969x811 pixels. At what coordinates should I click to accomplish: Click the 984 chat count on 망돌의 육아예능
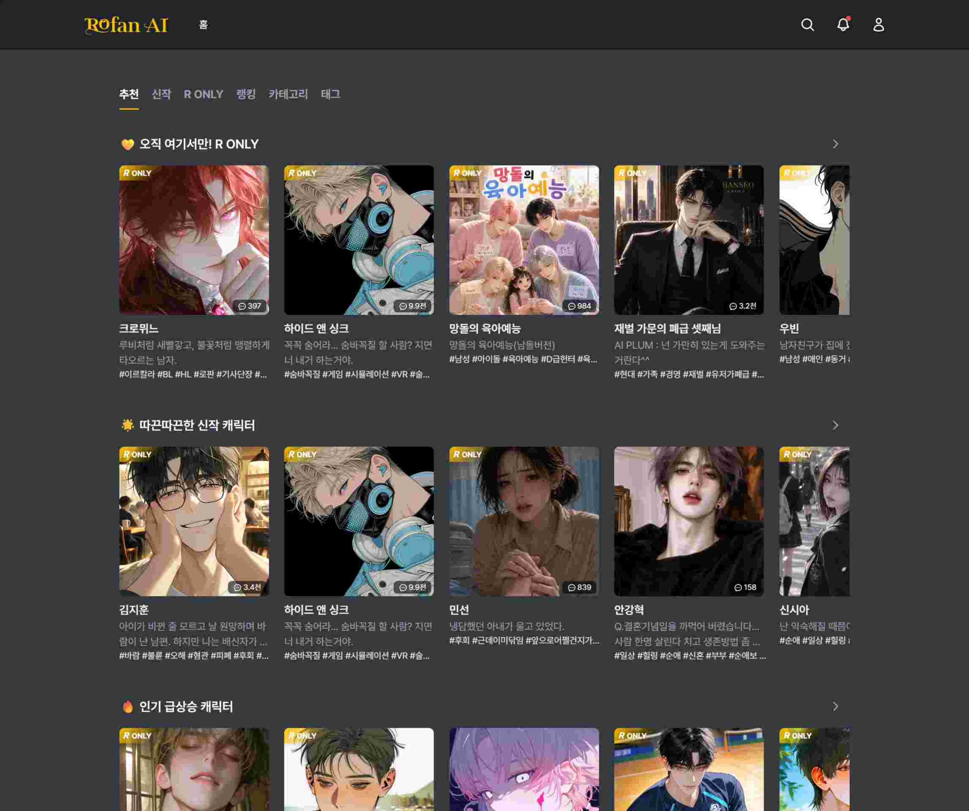(x=579, y=306)
